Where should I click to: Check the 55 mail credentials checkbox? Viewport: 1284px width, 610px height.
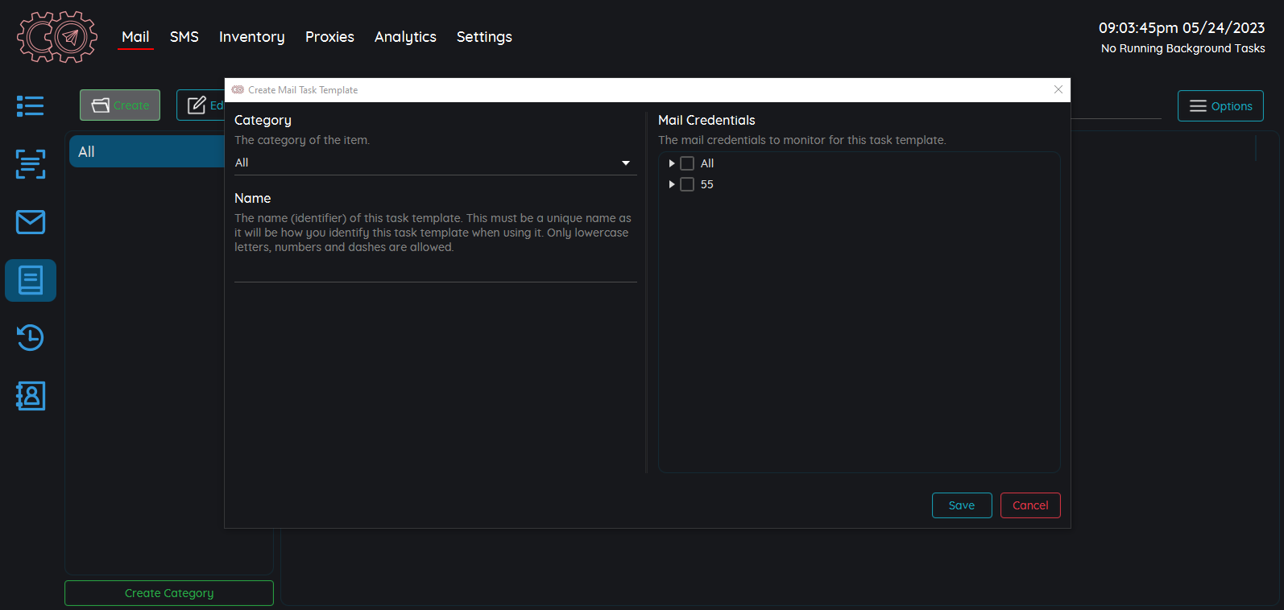(687, 184)
